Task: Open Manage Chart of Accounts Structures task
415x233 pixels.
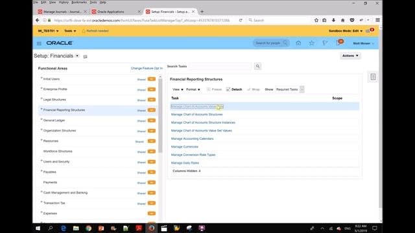Action: (196, 115)
